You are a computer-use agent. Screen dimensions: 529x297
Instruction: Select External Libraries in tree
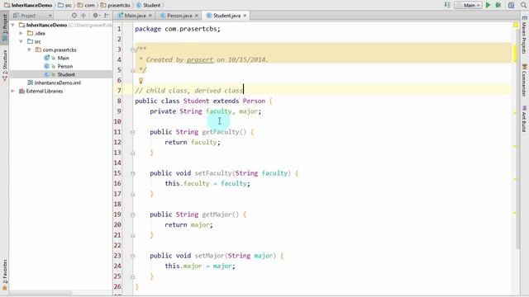(44, 91)
